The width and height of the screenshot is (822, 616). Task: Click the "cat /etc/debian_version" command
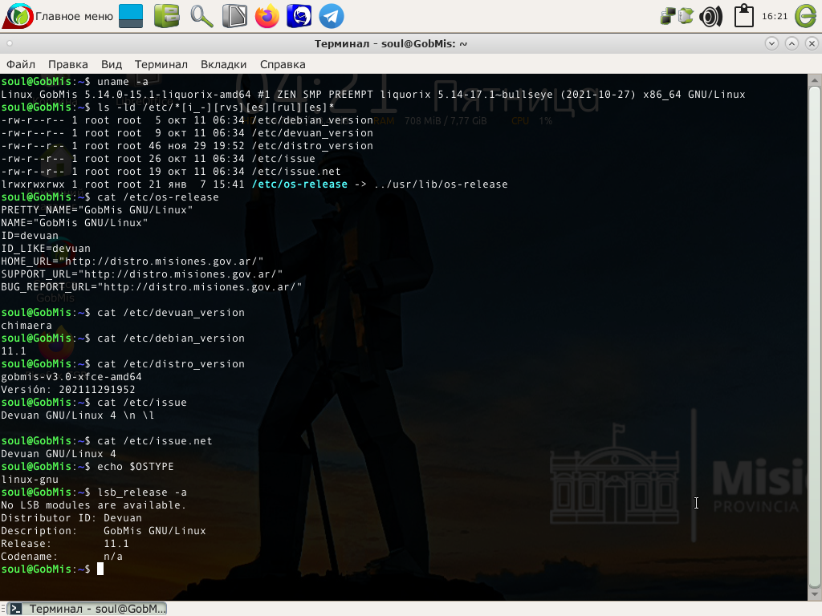171,338
